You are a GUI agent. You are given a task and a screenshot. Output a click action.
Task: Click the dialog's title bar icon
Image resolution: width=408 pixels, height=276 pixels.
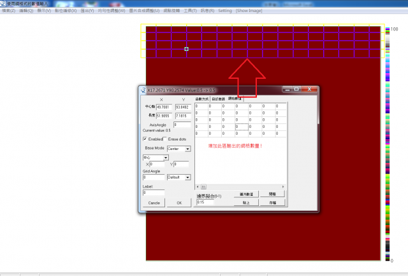coord(143,90)
